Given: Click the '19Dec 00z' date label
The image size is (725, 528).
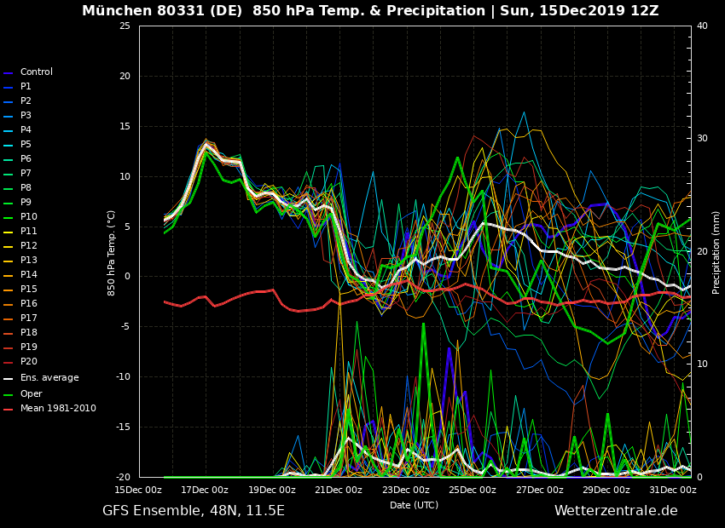Looking at the screenshot, I should coord(272,490).
